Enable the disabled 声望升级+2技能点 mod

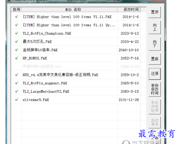16,66
